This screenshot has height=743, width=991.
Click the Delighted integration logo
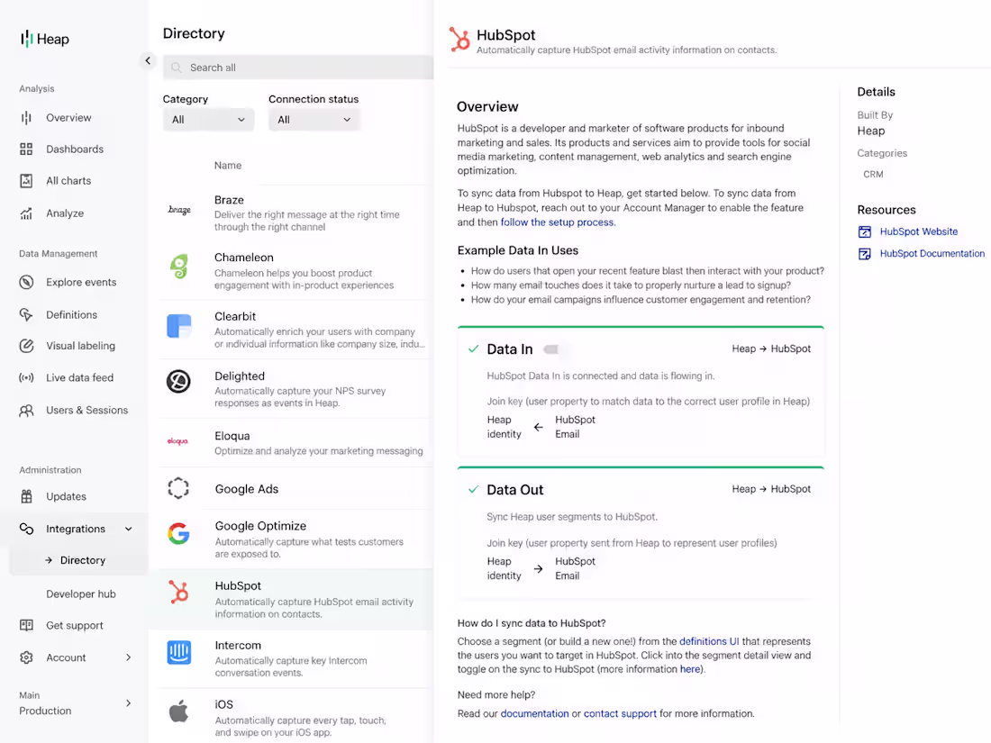point(179,382)
